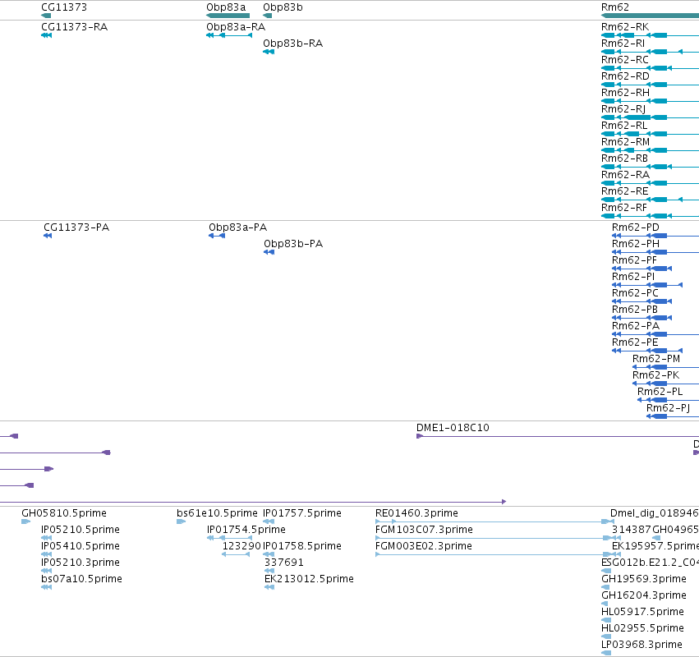Screen dimensions: 699x657
Task: Choose protein Rm62-PI
Action: [633, 277]
